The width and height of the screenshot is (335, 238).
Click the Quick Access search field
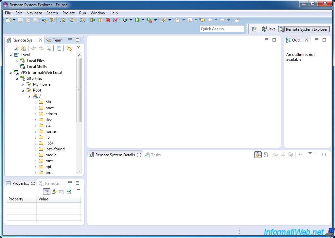222,29
